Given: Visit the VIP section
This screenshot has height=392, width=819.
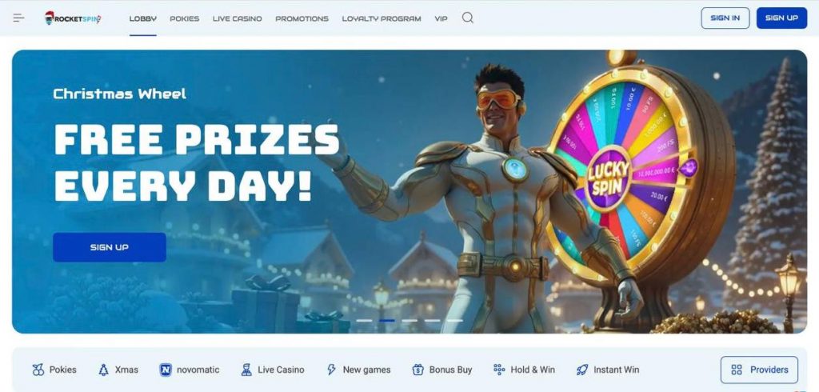Looking at the screenshot, I should 441,18.
